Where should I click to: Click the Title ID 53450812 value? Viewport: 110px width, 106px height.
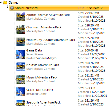click(x=96, y=8)
